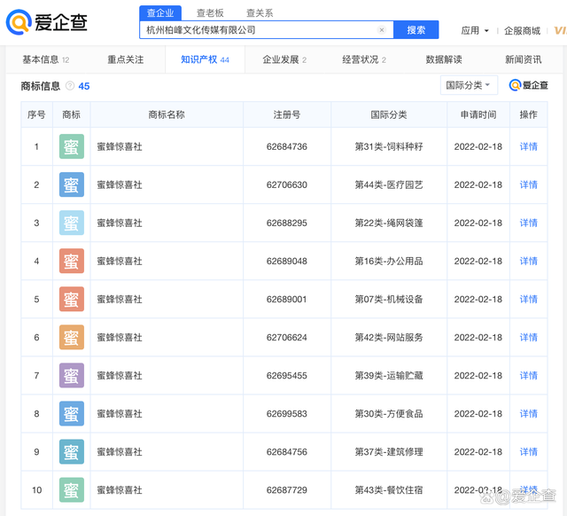Open the red 蜜 trademark image in row 4
The width and height of the screenshot is (567, 516).
pyautogui.click(x=72, y=261)
